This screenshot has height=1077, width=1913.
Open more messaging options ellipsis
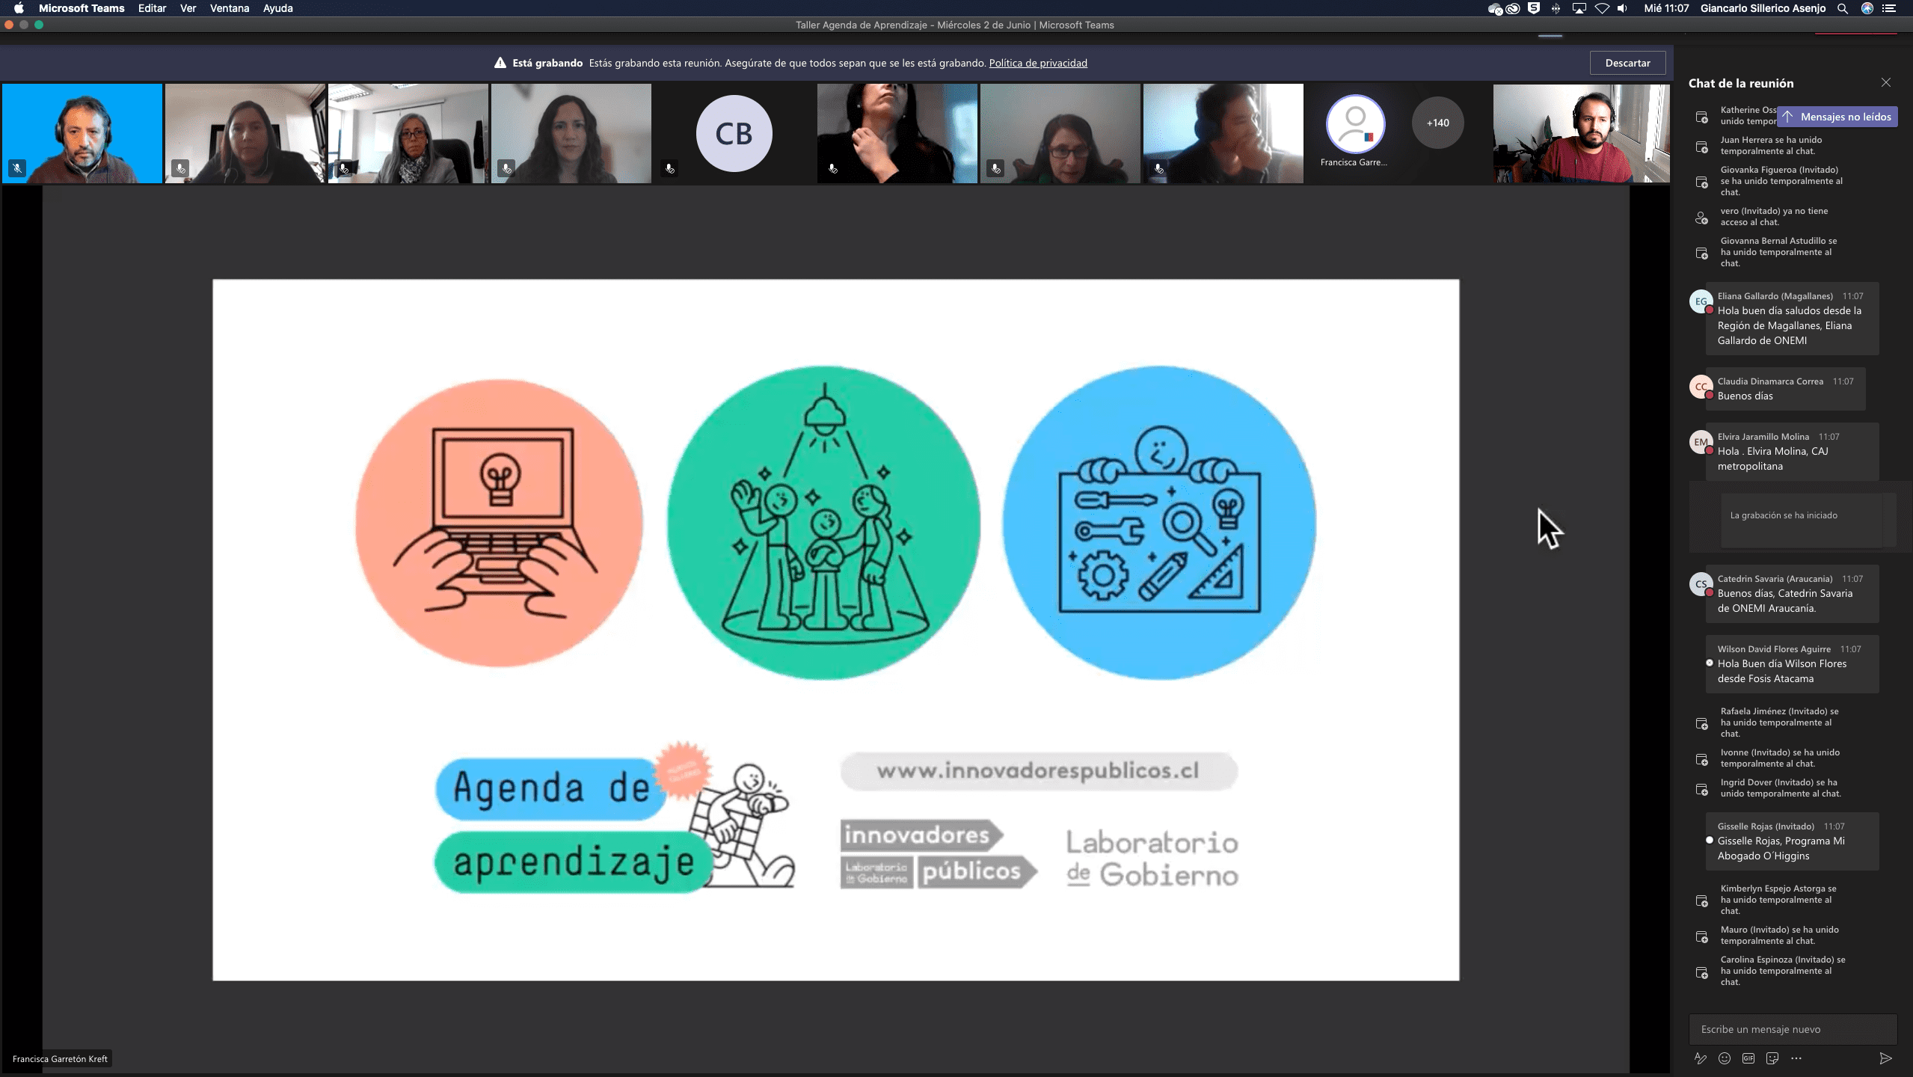[1796, 1058]
